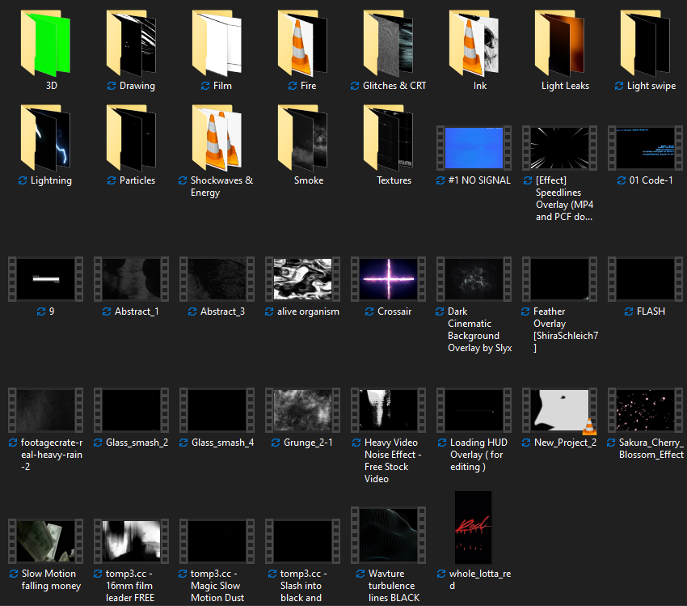687x606 pixels.
Task: Select the Heavy Video Noise Effect file
Action: point(388,410)
